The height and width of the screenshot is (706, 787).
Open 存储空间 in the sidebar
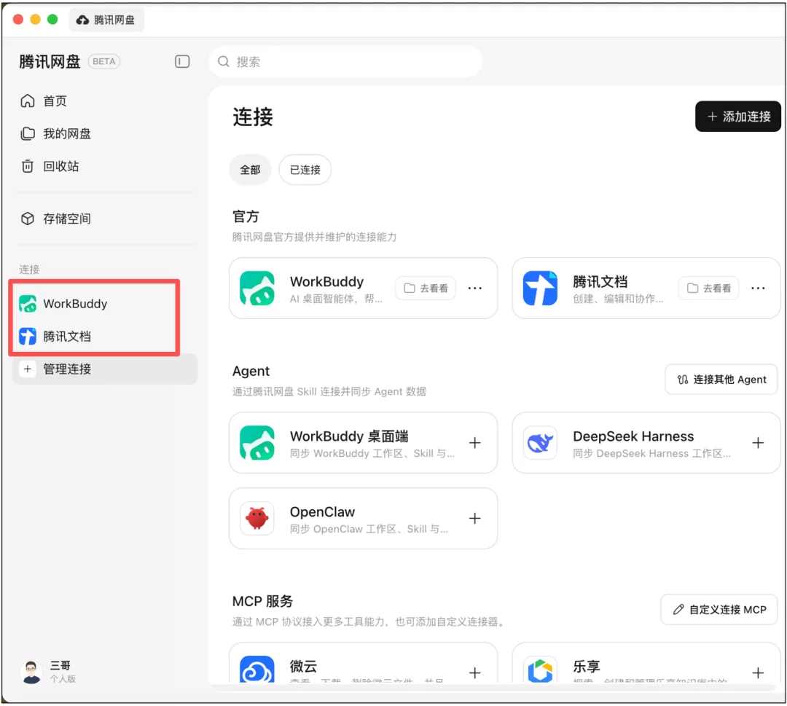[x=104, y=219]
